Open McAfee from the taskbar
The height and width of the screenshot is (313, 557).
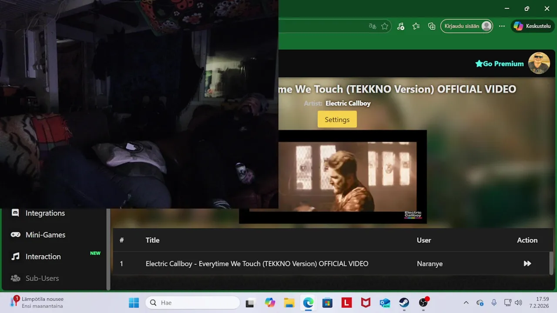tap(366, 303)
